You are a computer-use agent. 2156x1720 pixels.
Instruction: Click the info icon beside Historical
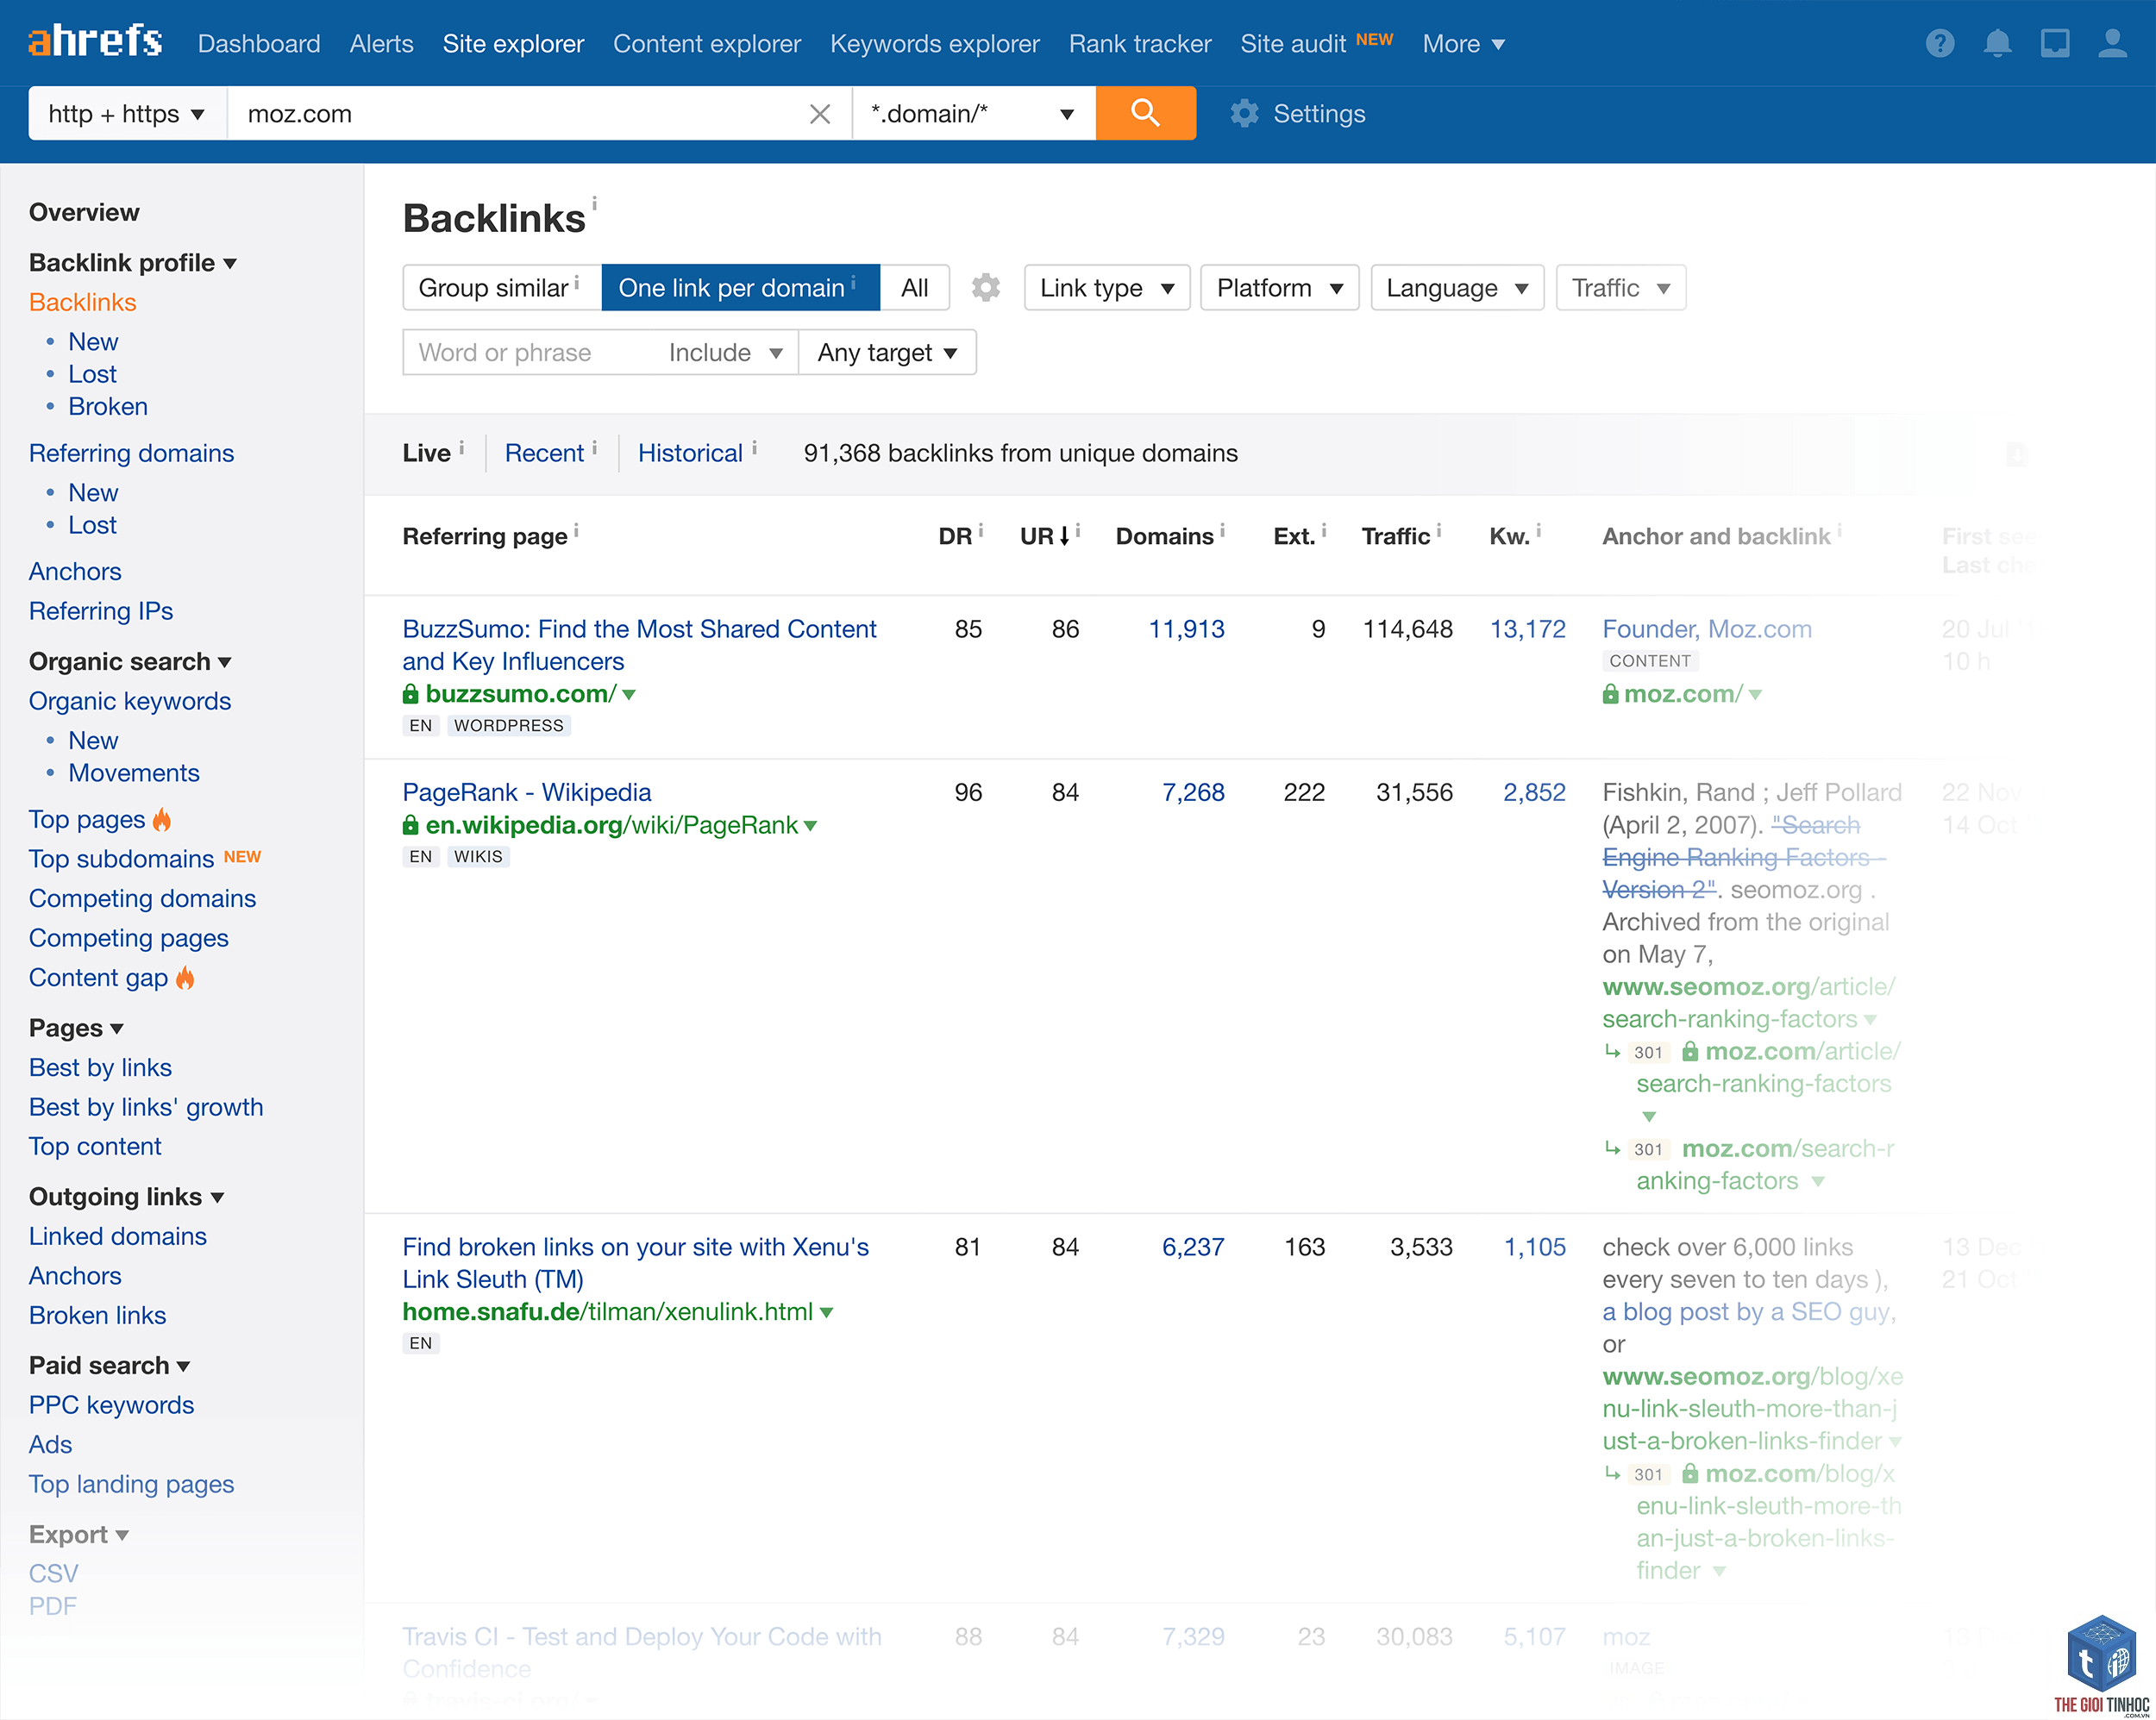[x=754, y=448]
